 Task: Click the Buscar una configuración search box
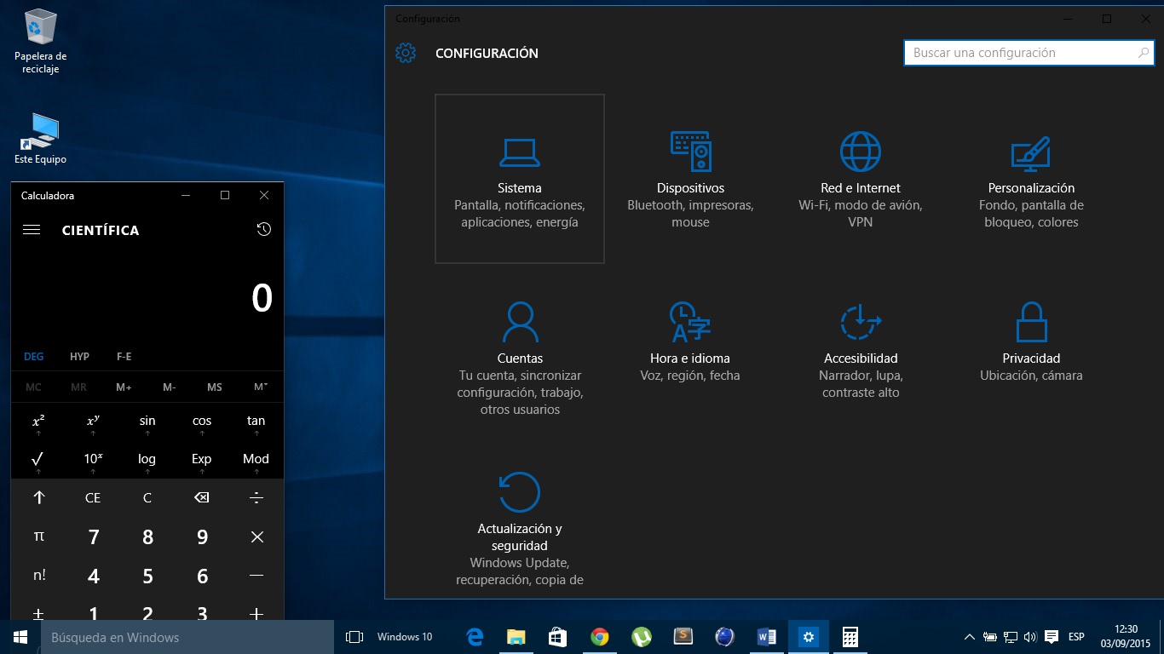[x=1029, y=53]
